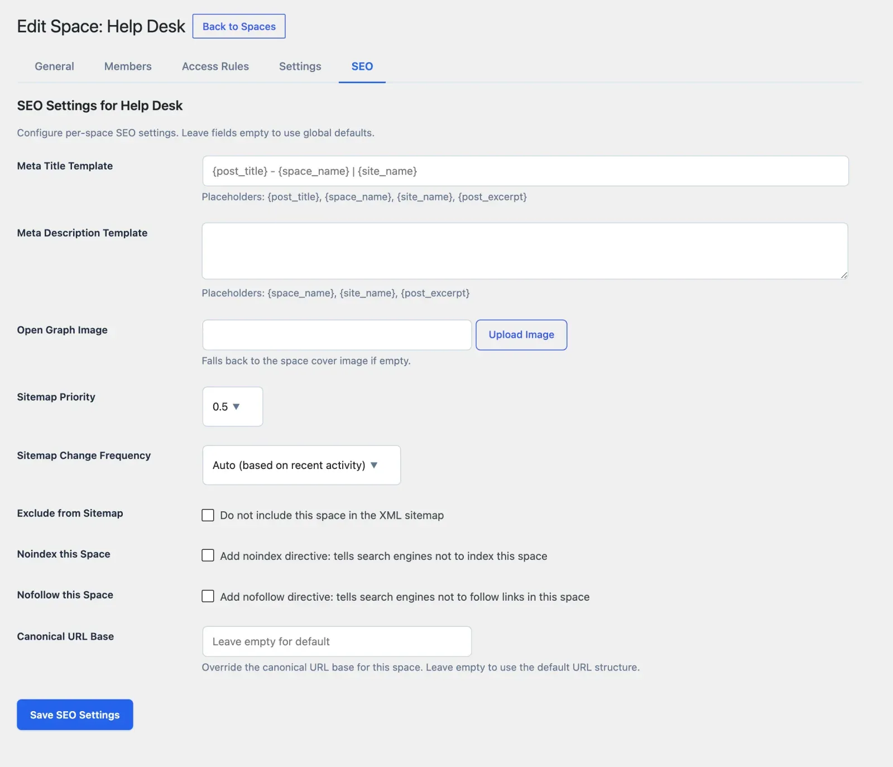Select the Settings tab

300,66
